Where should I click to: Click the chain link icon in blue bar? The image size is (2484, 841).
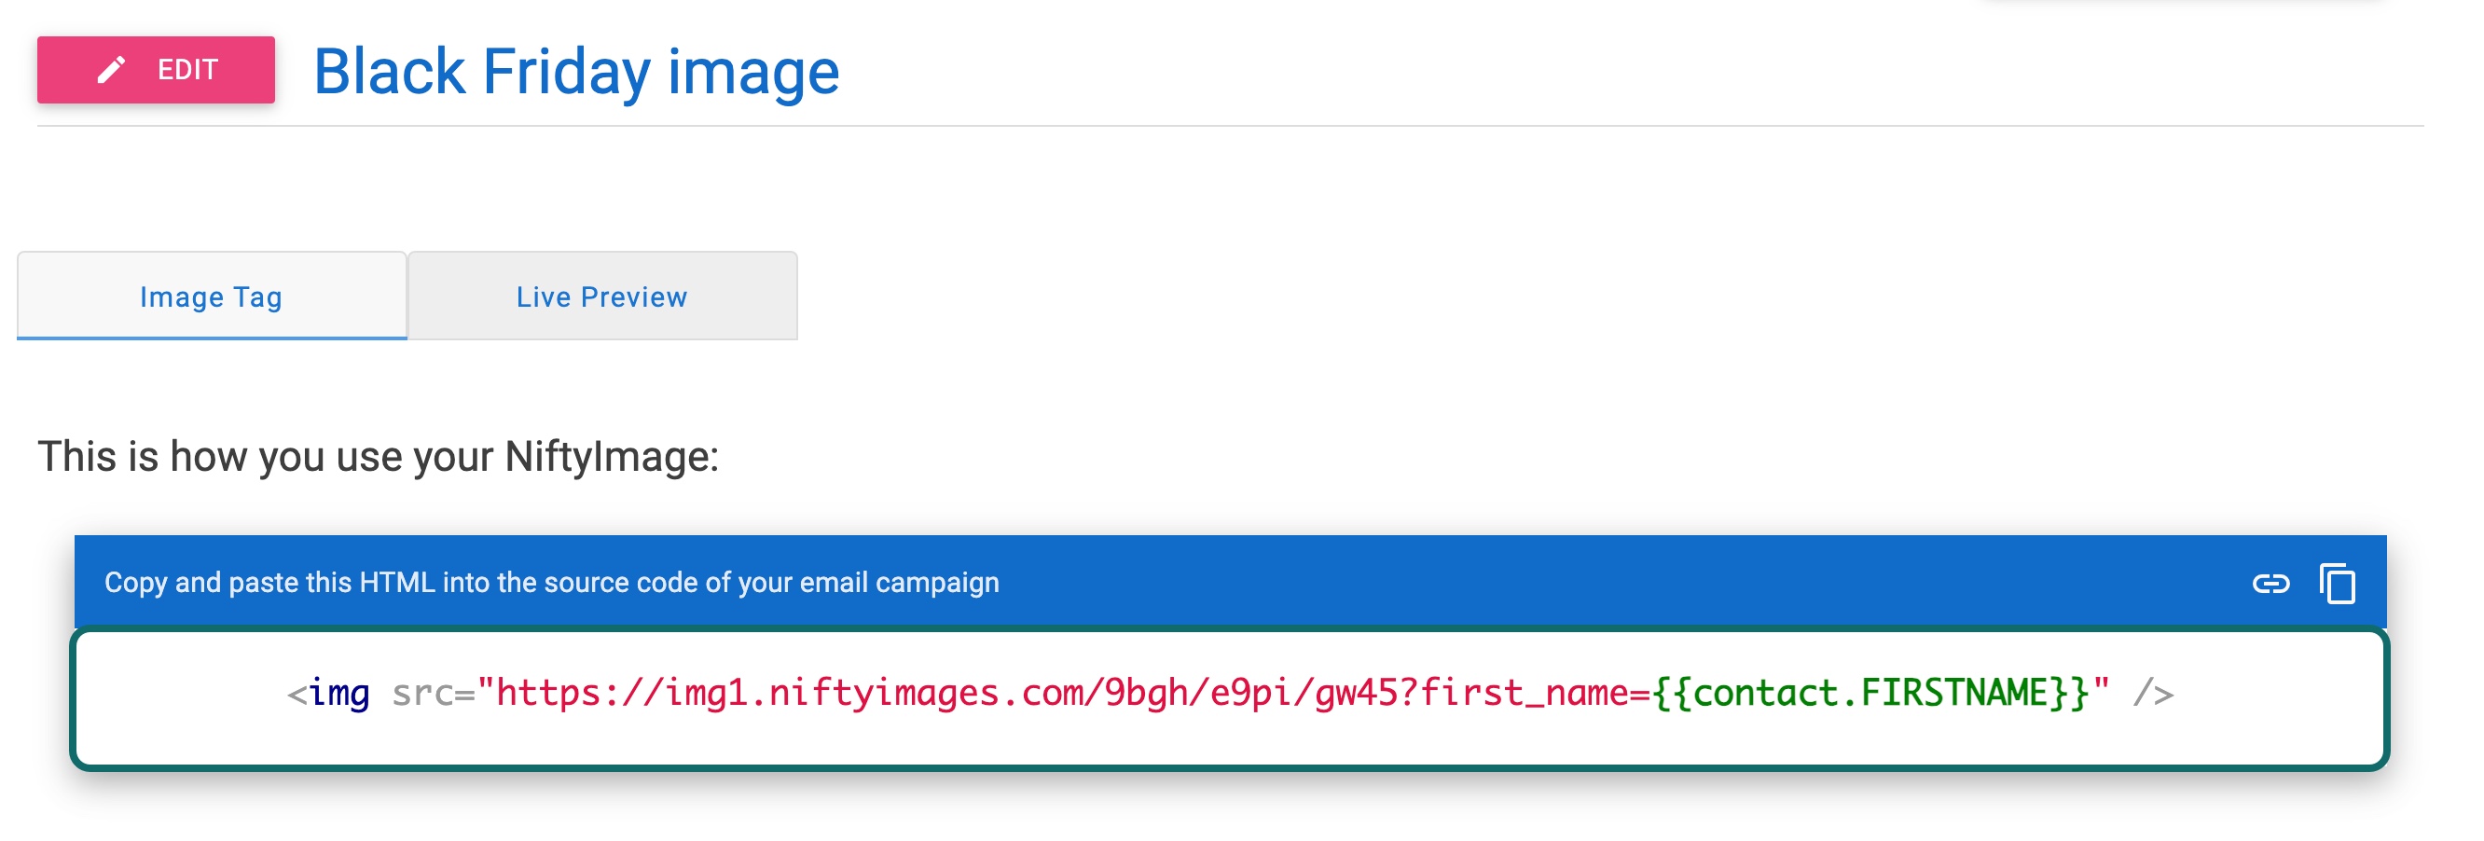point(2270,584)
